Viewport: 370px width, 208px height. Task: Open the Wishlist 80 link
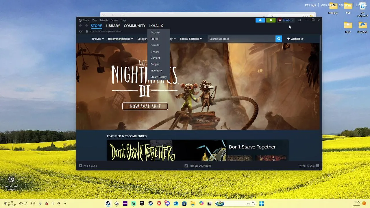[295, 39]
